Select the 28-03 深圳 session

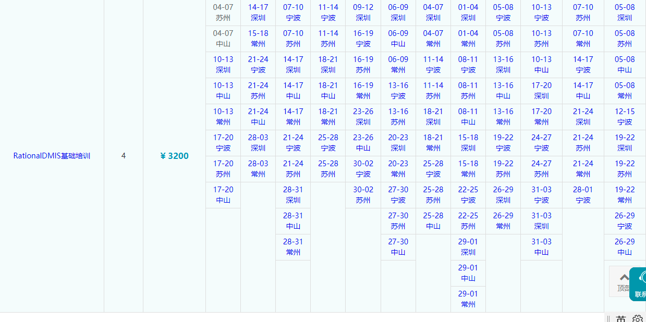(258, 143)
